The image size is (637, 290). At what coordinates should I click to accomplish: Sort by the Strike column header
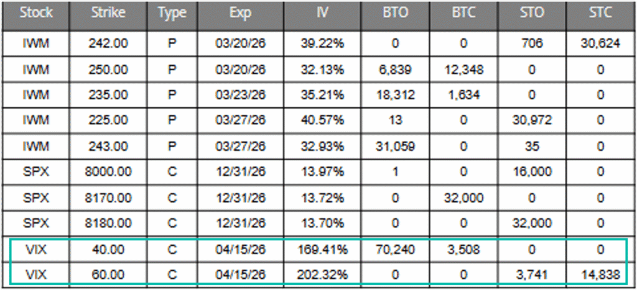[x=108, y=13]
